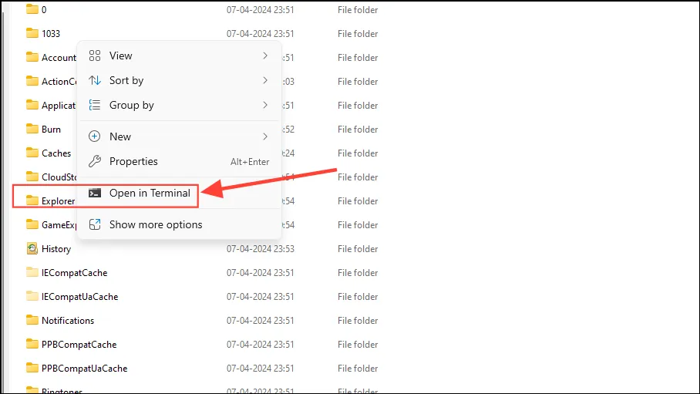This screenshot has height=394, width=700.
Task: Select the Caches folder name
Action: (x=56, y=153)
